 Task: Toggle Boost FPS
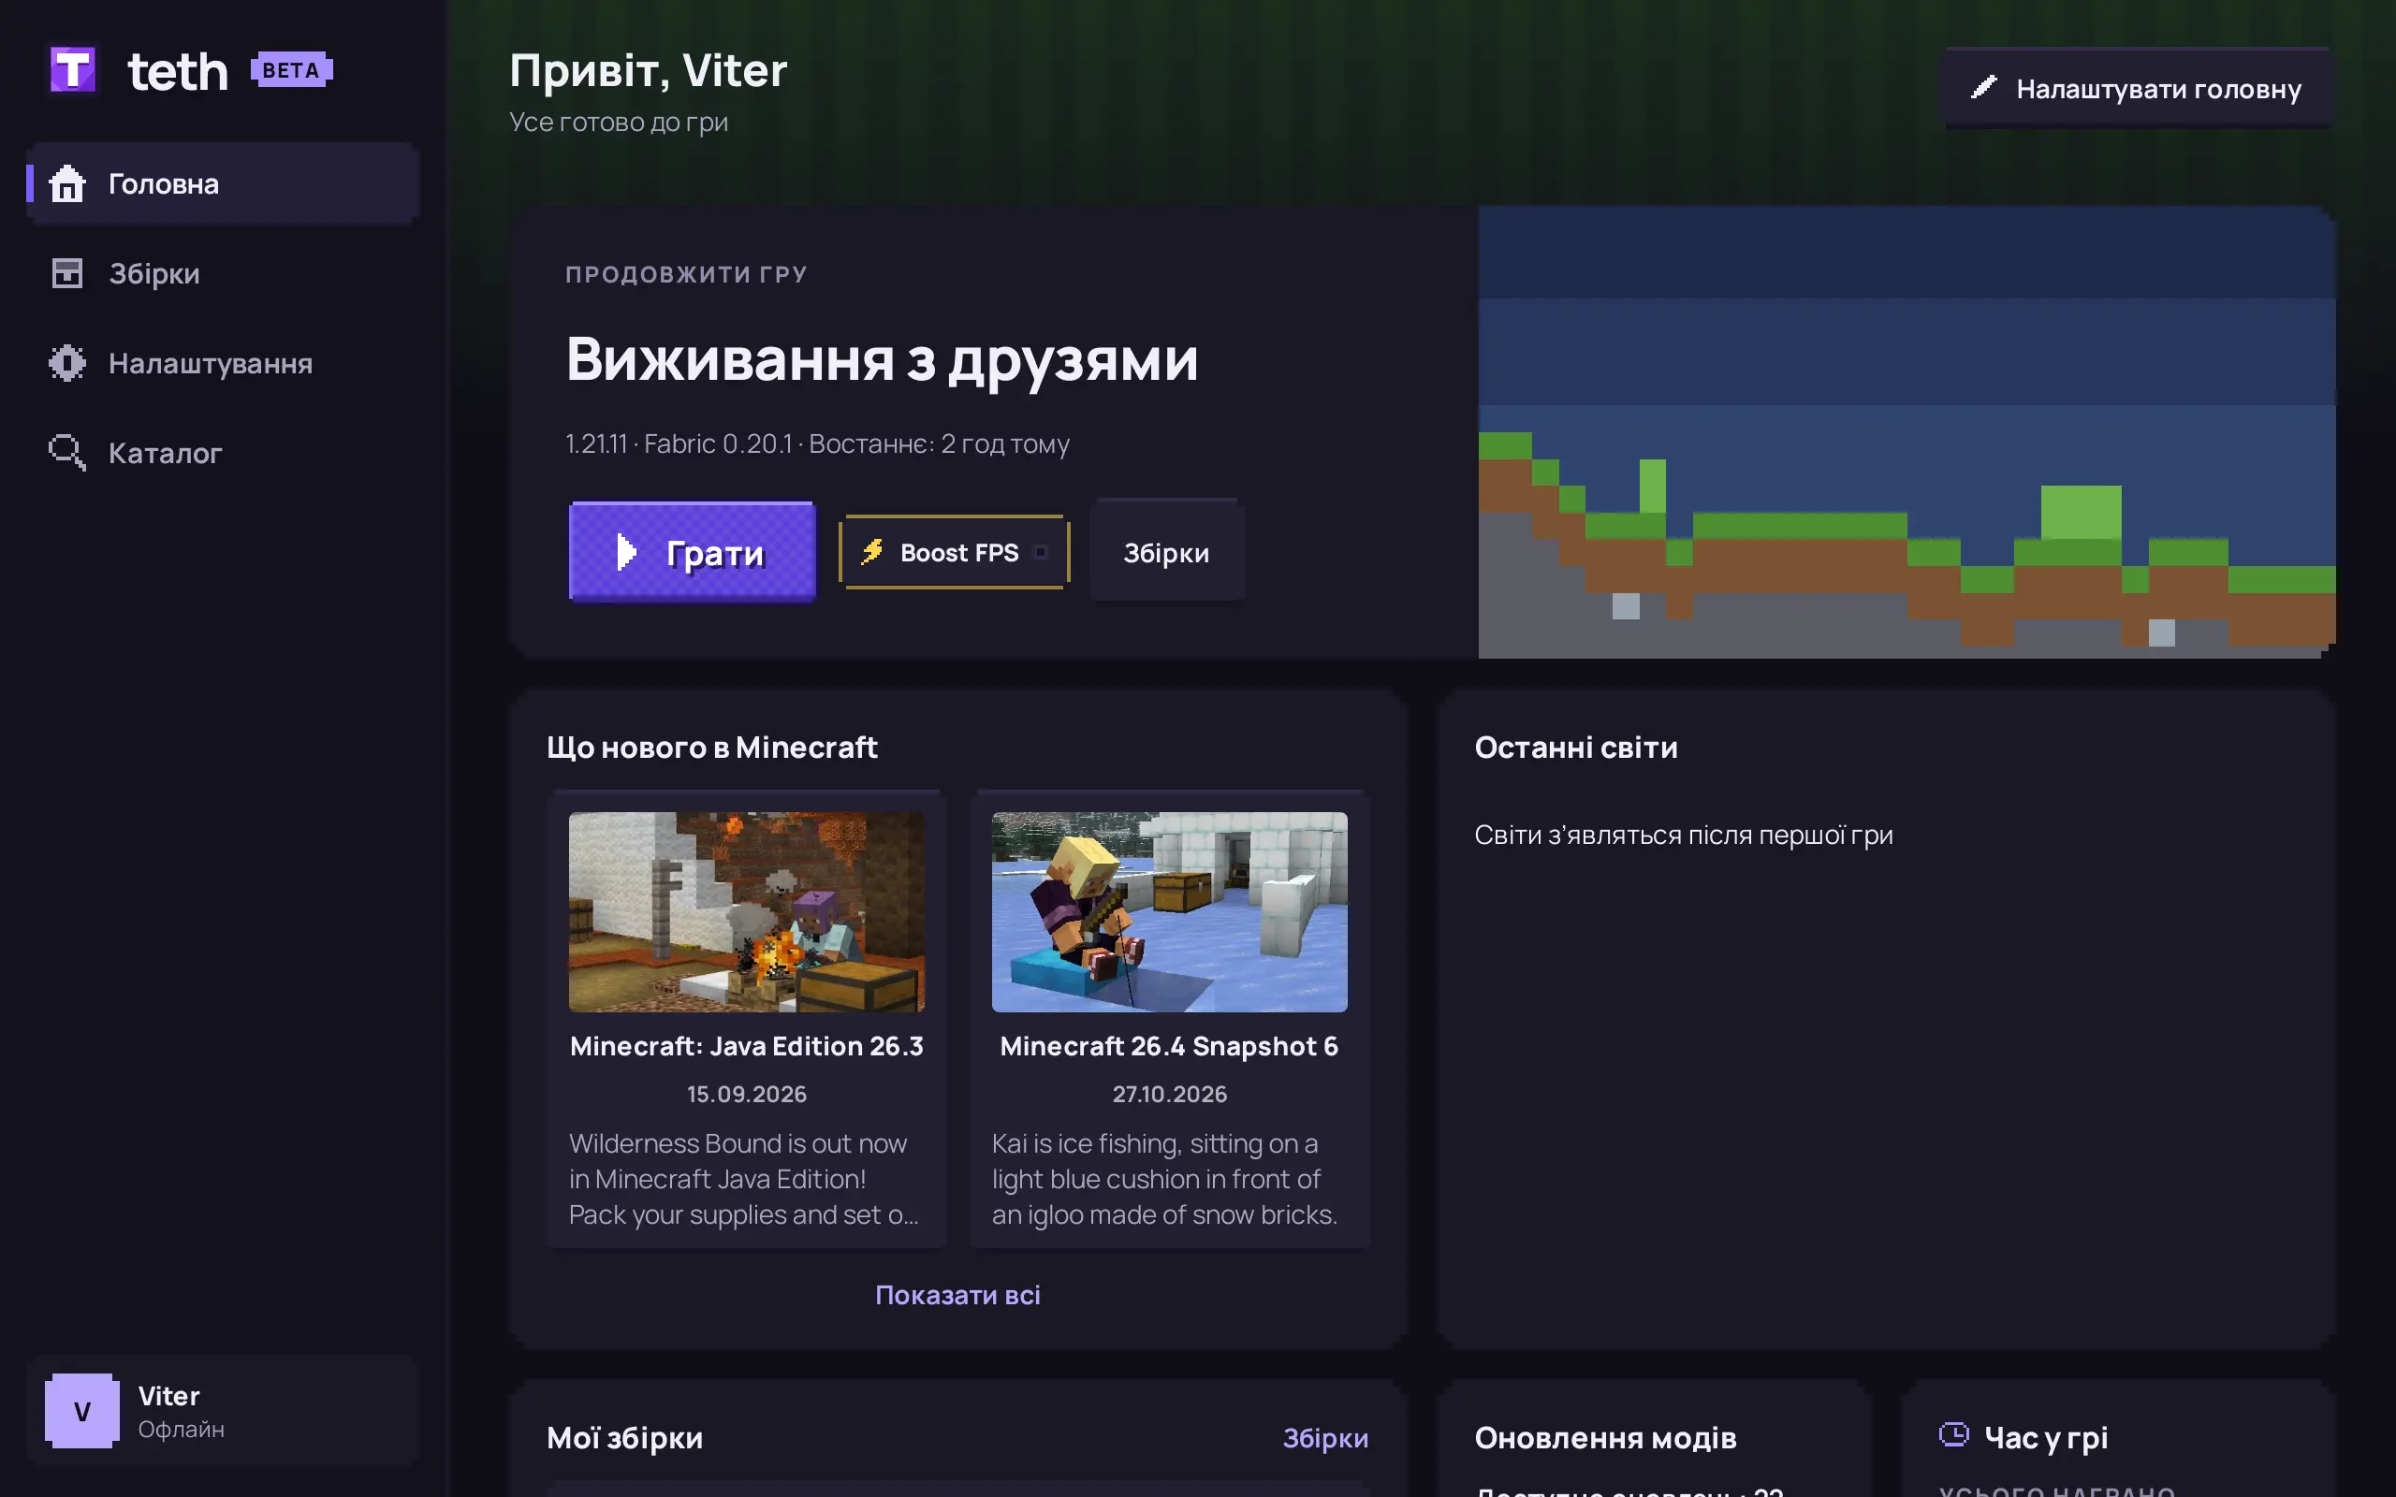(955, 552)
